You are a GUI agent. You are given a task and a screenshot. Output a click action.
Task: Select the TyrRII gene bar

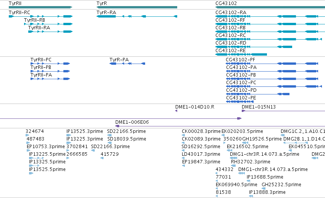point(40,7)
